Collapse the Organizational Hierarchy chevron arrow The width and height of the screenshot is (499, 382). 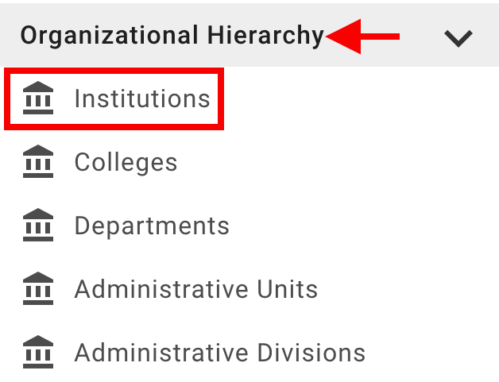point(458,37)
